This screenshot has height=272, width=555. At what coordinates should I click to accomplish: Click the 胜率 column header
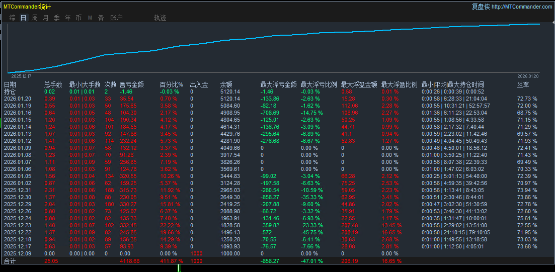click(x=523, y=84)
